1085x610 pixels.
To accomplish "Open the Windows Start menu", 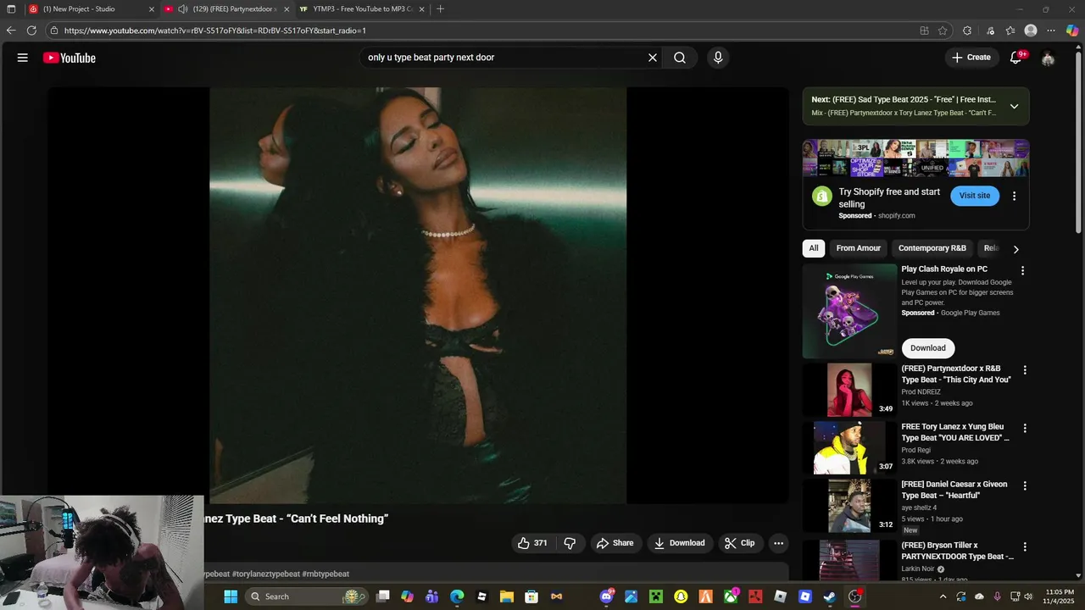I will pyautogui.click(x=231, y=596).
